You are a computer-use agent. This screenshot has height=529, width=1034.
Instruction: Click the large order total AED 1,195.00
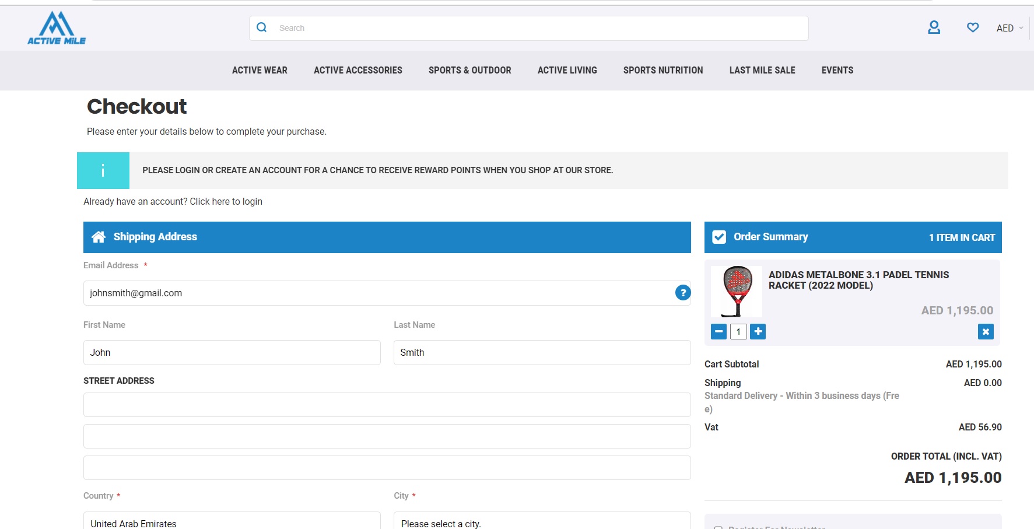(953, 478)
